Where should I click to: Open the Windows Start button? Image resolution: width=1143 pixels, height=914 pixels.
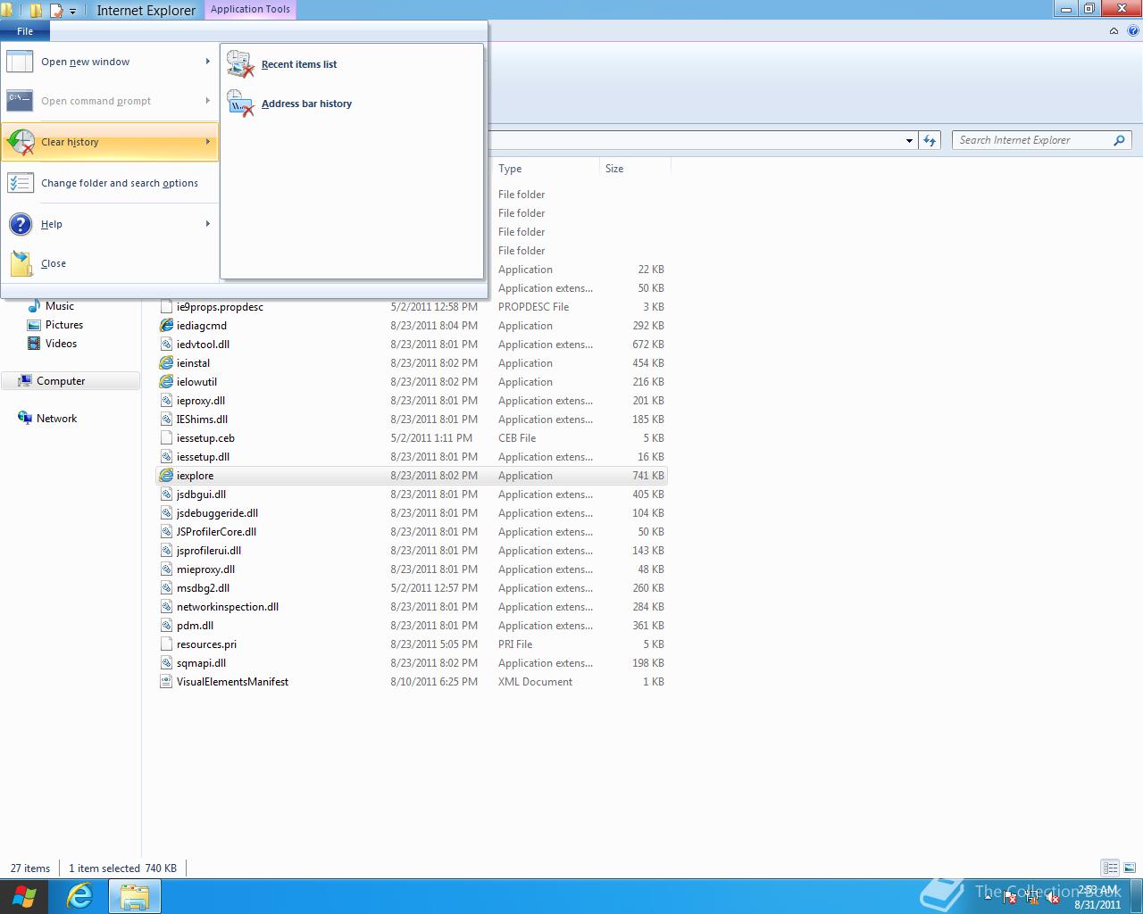click(x=24, y=896)
